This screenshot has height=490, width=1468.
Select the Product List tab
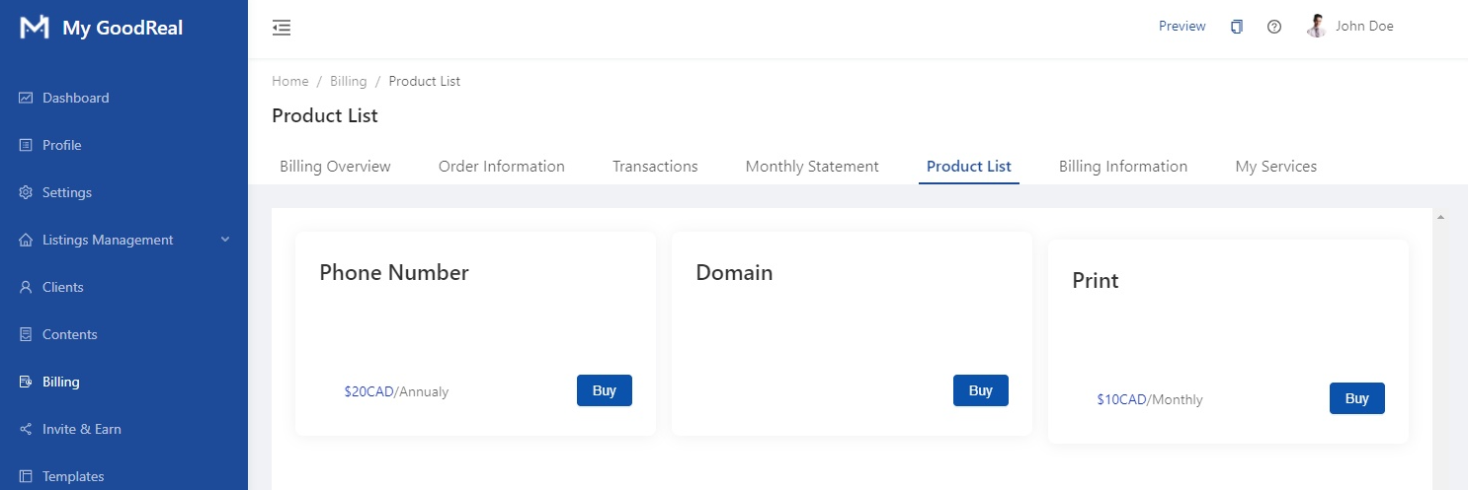tap(969, 167)
